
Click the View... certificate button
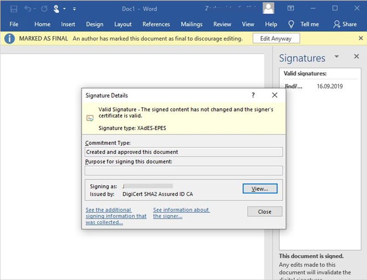[260, 189]
